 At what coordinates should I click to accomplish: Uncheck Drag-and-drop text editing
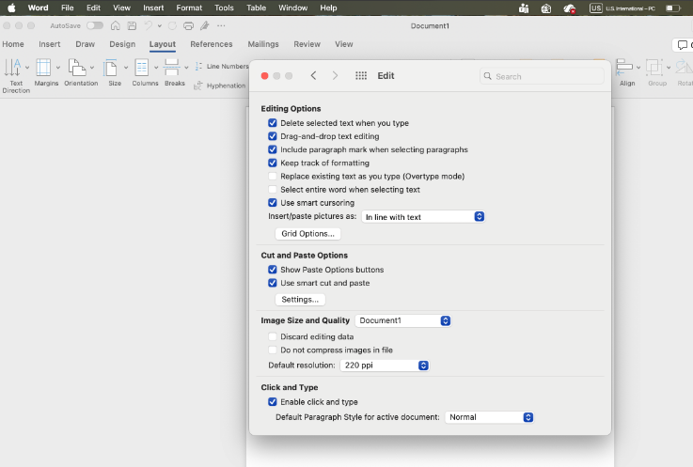point(273,136)
